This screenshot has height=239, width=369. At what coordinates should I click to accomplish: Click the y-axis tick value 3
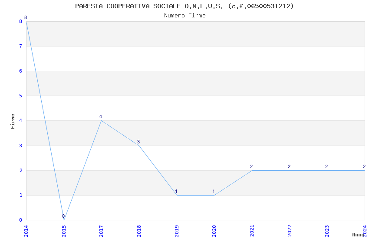(x=20, y=146)
